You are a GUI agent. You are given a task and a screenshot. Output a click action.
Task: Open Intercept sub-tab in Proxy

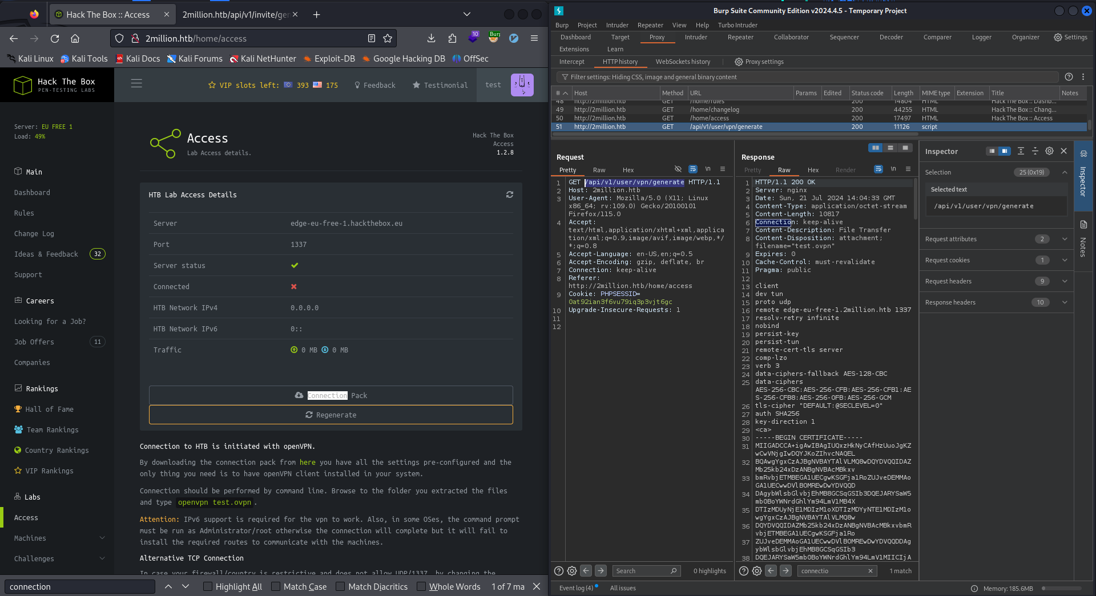pos(571,62)
